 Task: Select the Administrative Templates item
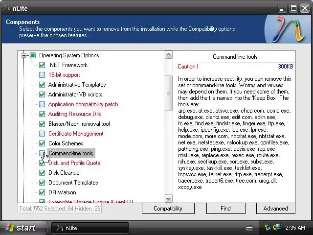pos(77,85)
